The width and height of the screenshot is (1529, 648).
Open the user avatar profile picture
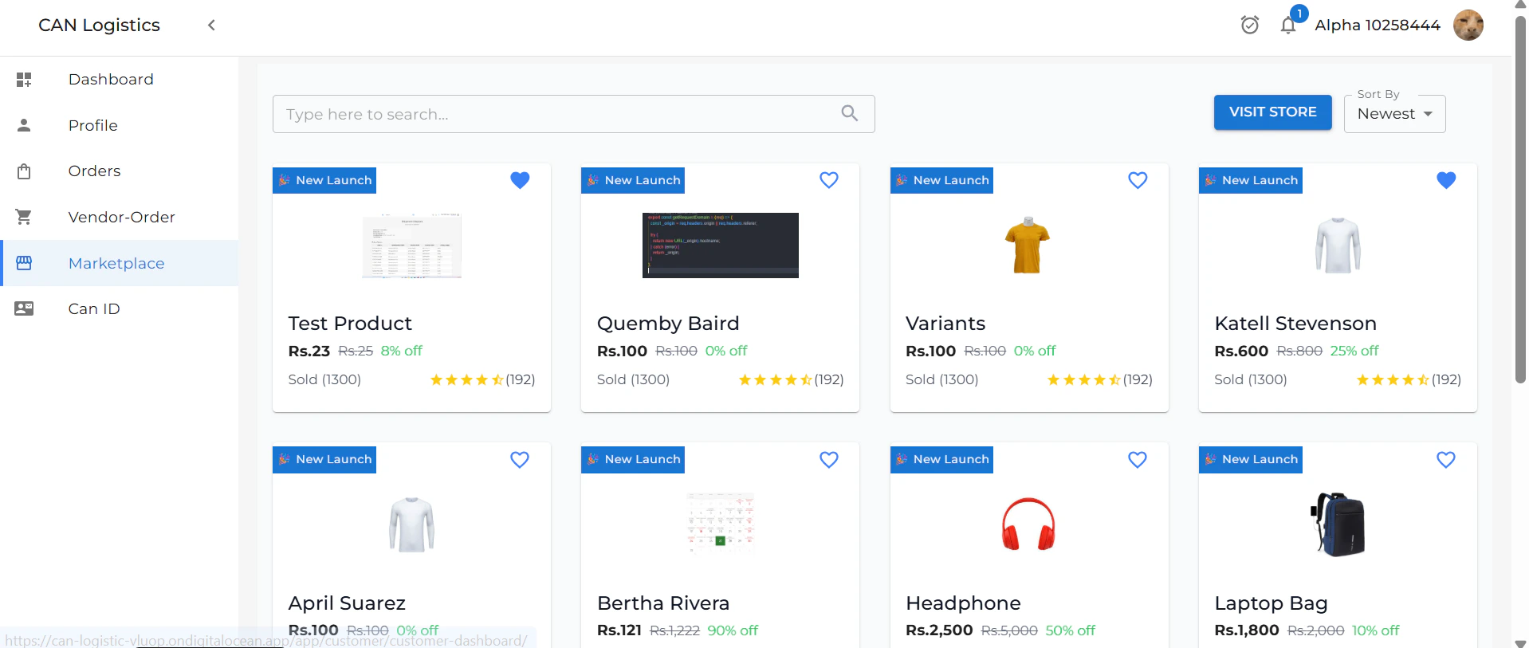point(1468,26)
